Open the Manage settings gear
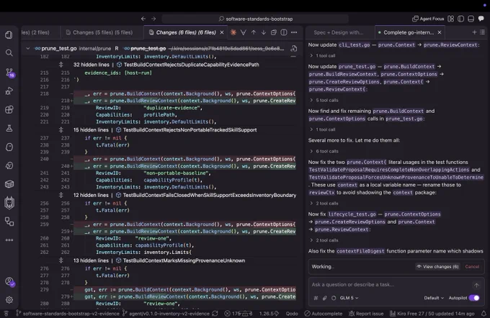The width and height of the screenshot is (490, 318). tap(9, 299)
